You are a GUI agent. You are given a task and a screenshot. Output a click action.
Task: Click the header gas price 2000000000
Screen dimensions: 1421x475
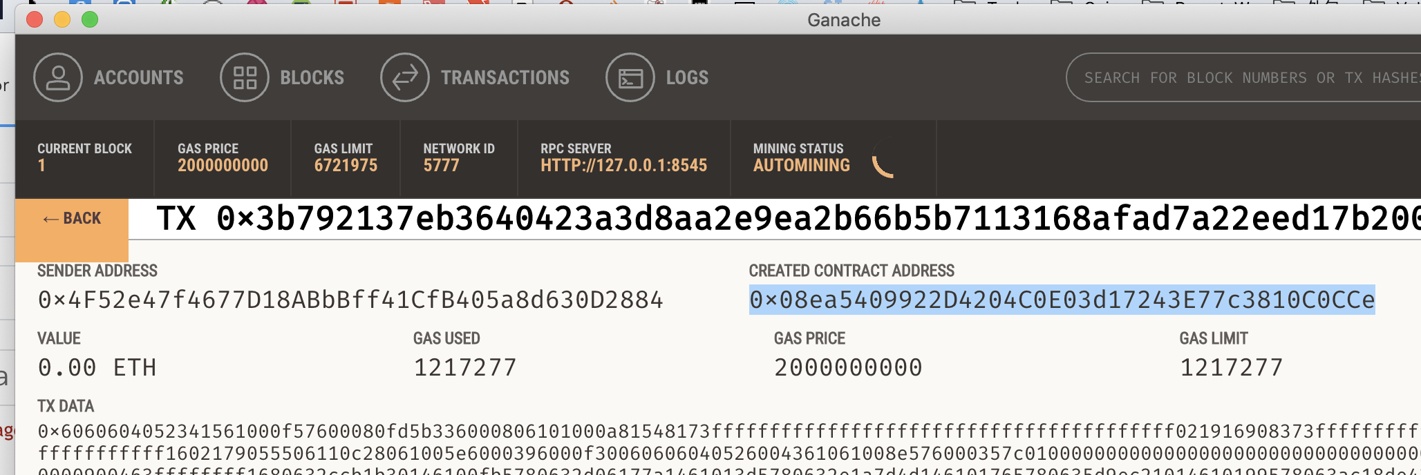pyautogui.click(x=223, y=166)
